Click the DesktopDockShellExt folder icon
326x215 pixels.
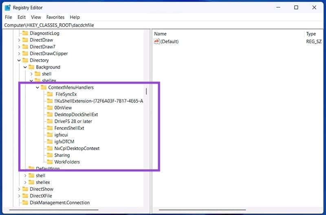50,115
